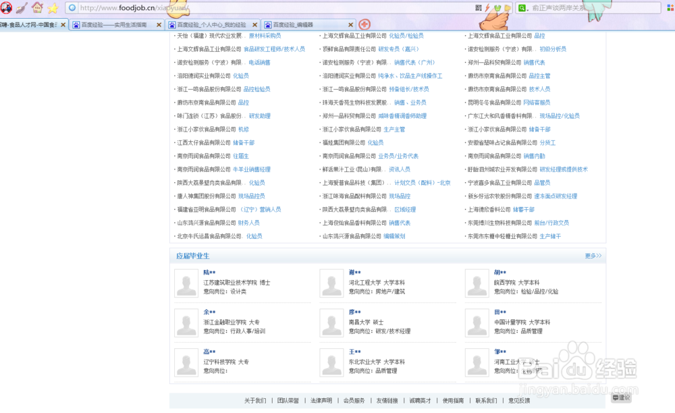Open 纯净水、饮品生产线操作工 link

pyautogui.click(x=410, y=76)
